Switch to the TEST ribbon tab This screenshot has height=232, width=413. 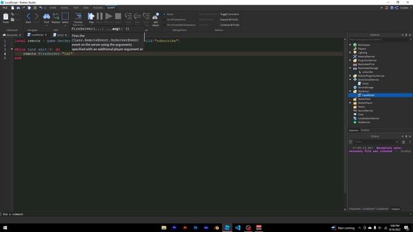coord(76,8)
